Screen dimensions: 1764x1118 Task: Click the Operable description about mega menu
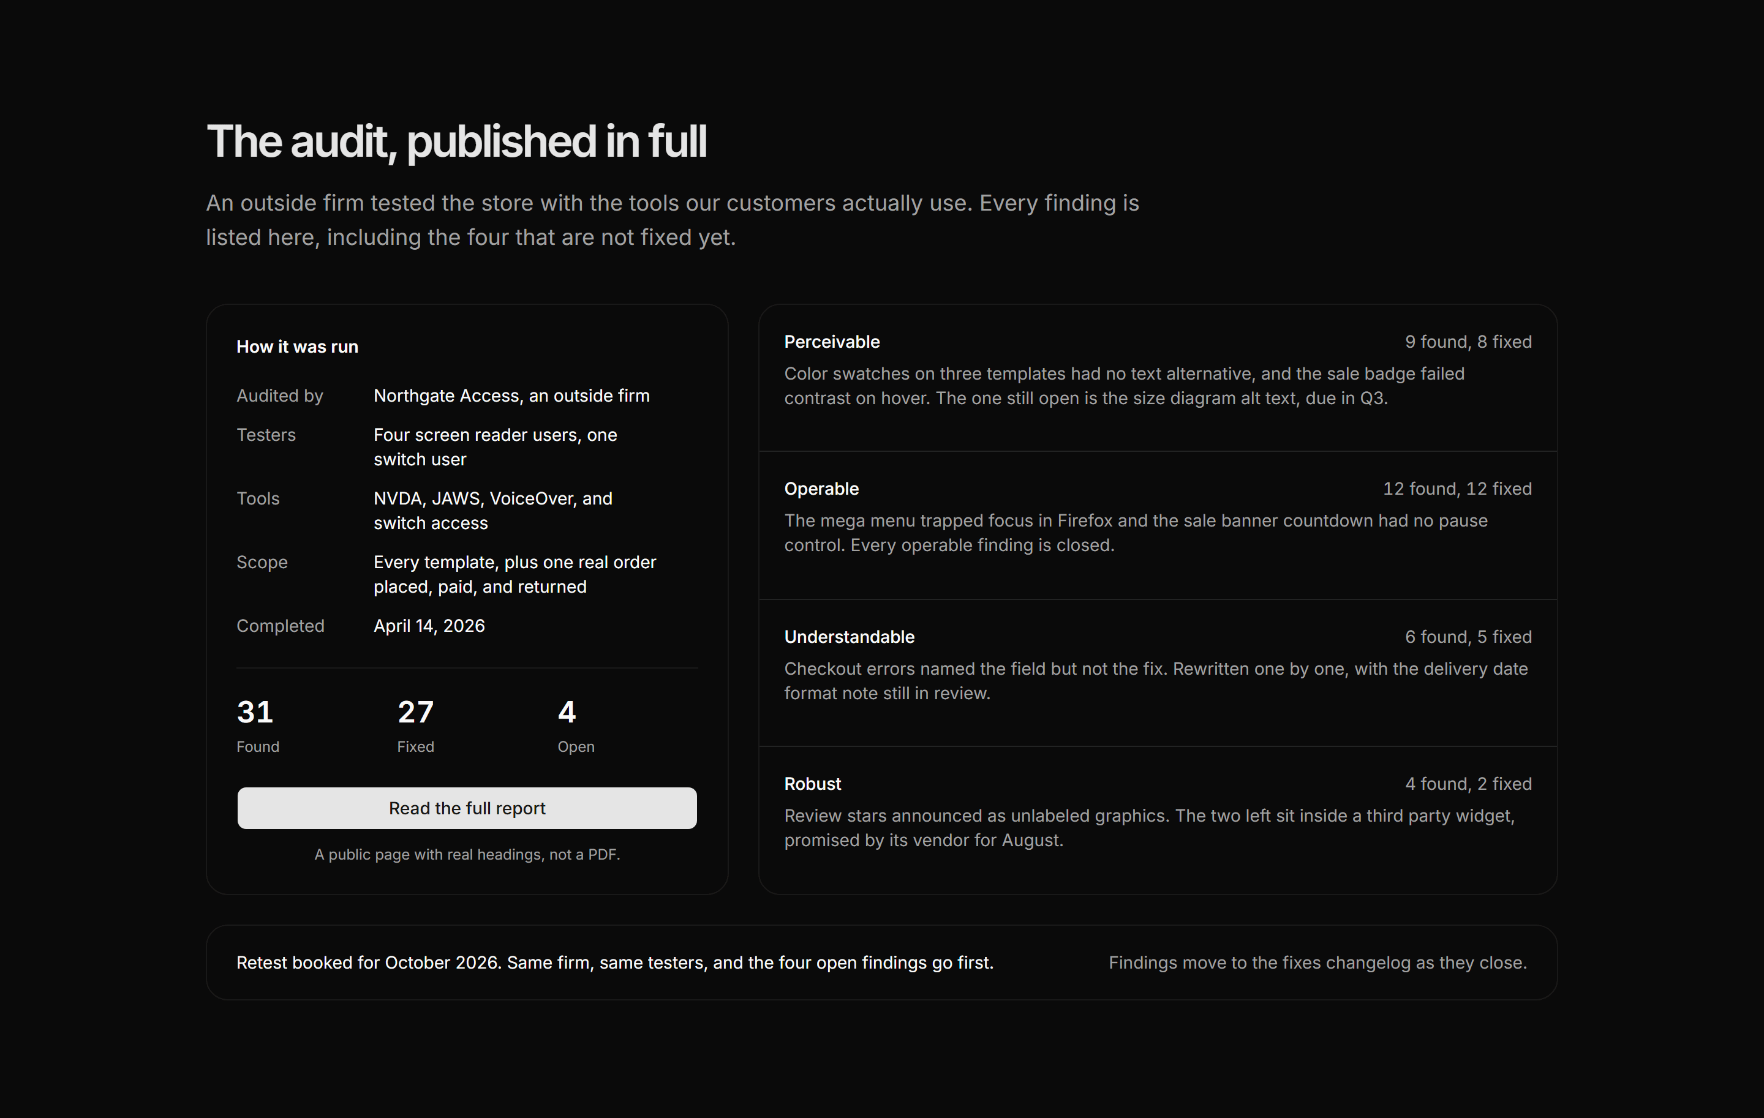(x=1136, y=533)
